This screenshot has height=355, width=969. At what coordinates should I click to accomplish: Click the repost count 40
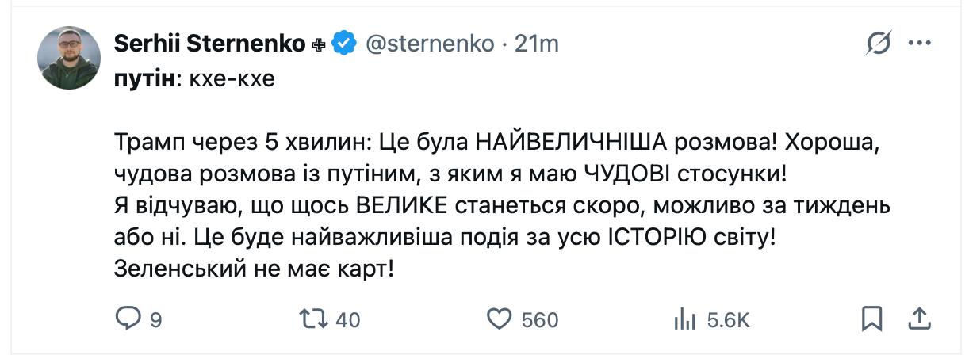[x=348, y=320]
